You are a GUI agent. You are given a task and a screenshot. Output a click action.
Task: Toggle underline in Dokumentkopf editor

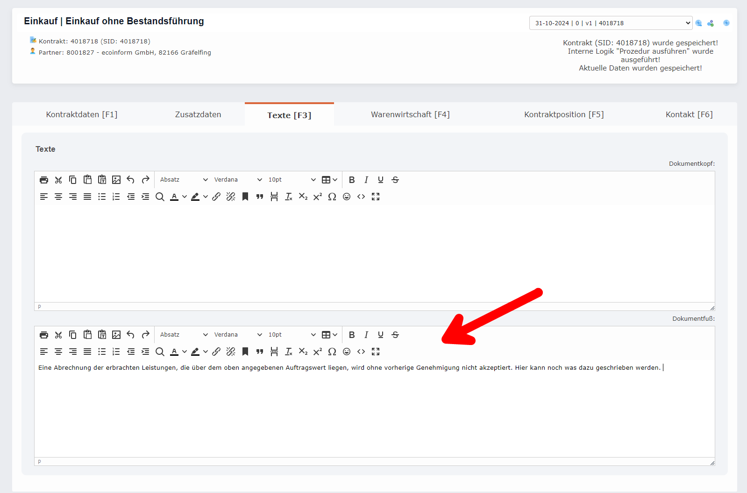click(x=381, y=180)
